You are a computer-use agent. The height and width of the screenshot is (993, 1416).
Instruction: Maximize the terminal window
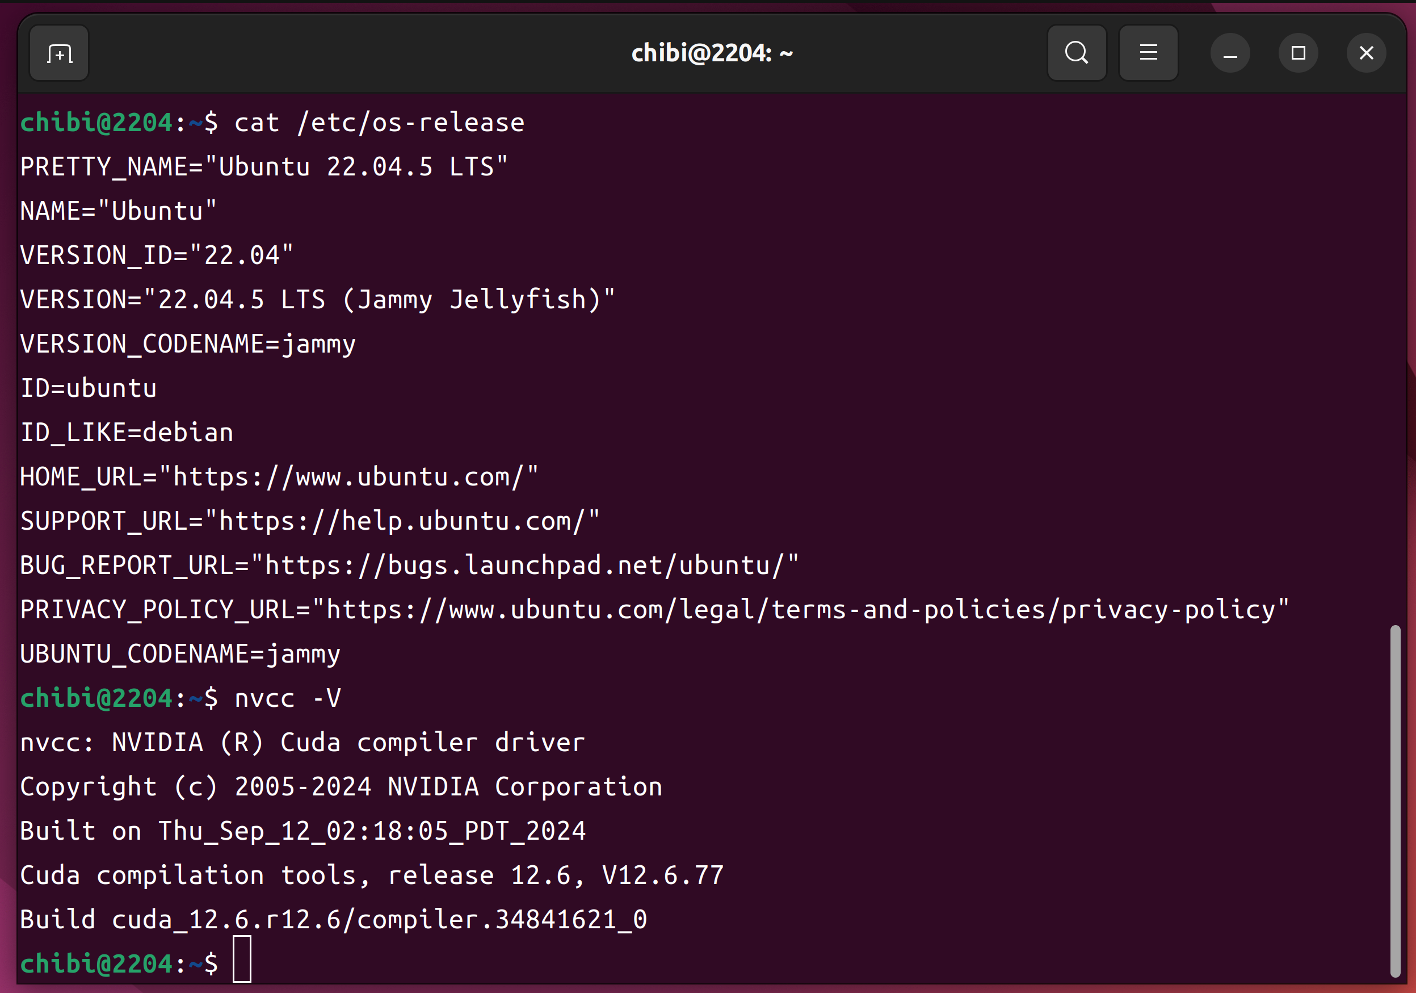click(1297, 54)
